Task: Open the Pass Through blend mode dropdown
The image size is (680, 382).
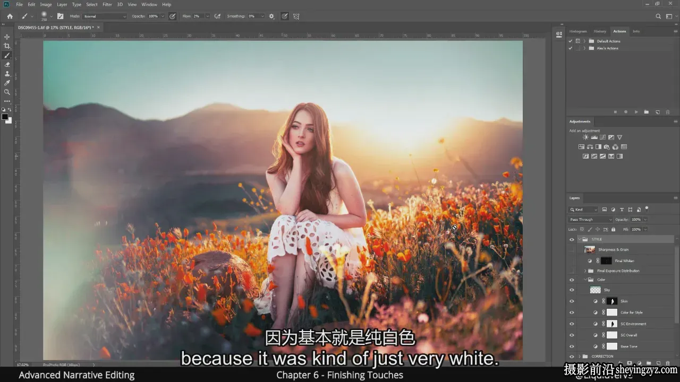Action: click(x=591, y=219)
